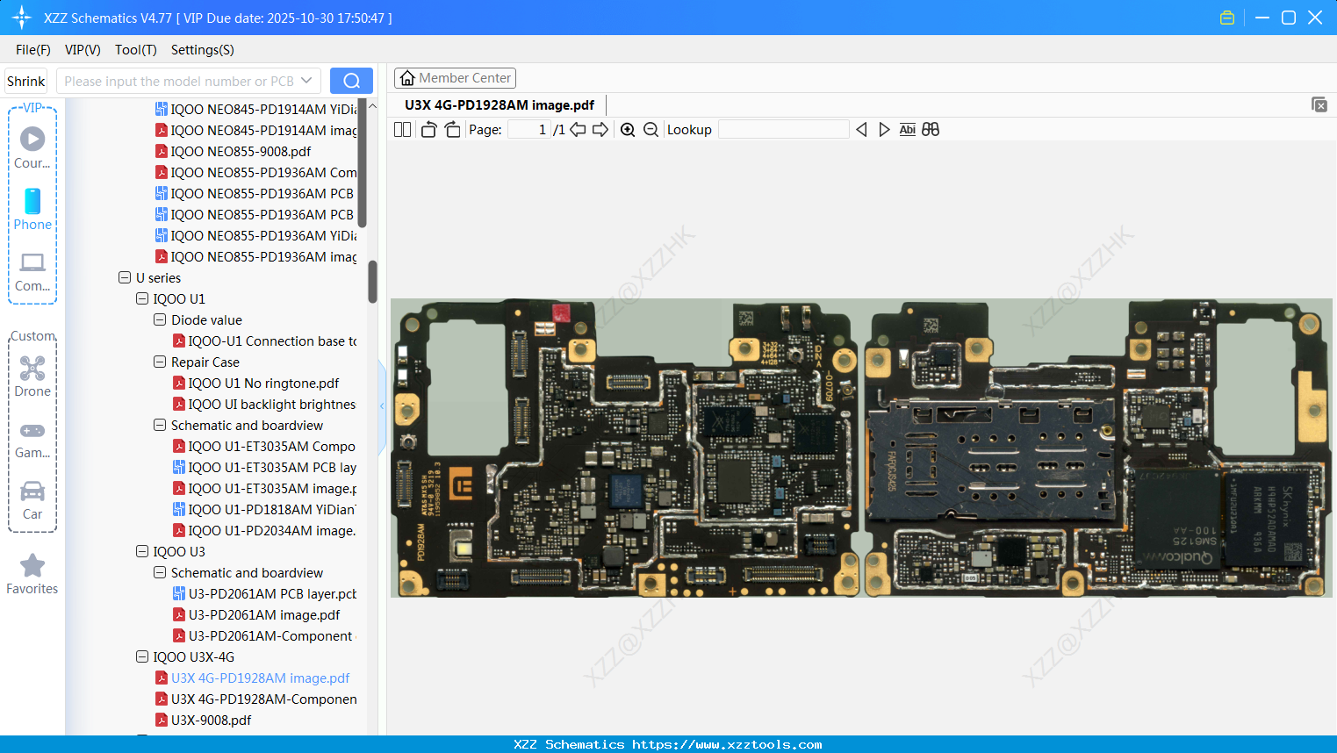Open the Tool menu

135,50
